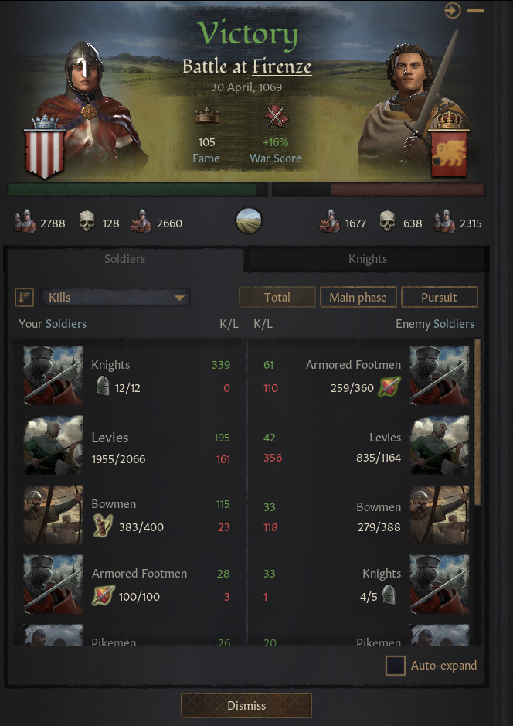
Task: Select the Main phase filter
Action: 358,297
